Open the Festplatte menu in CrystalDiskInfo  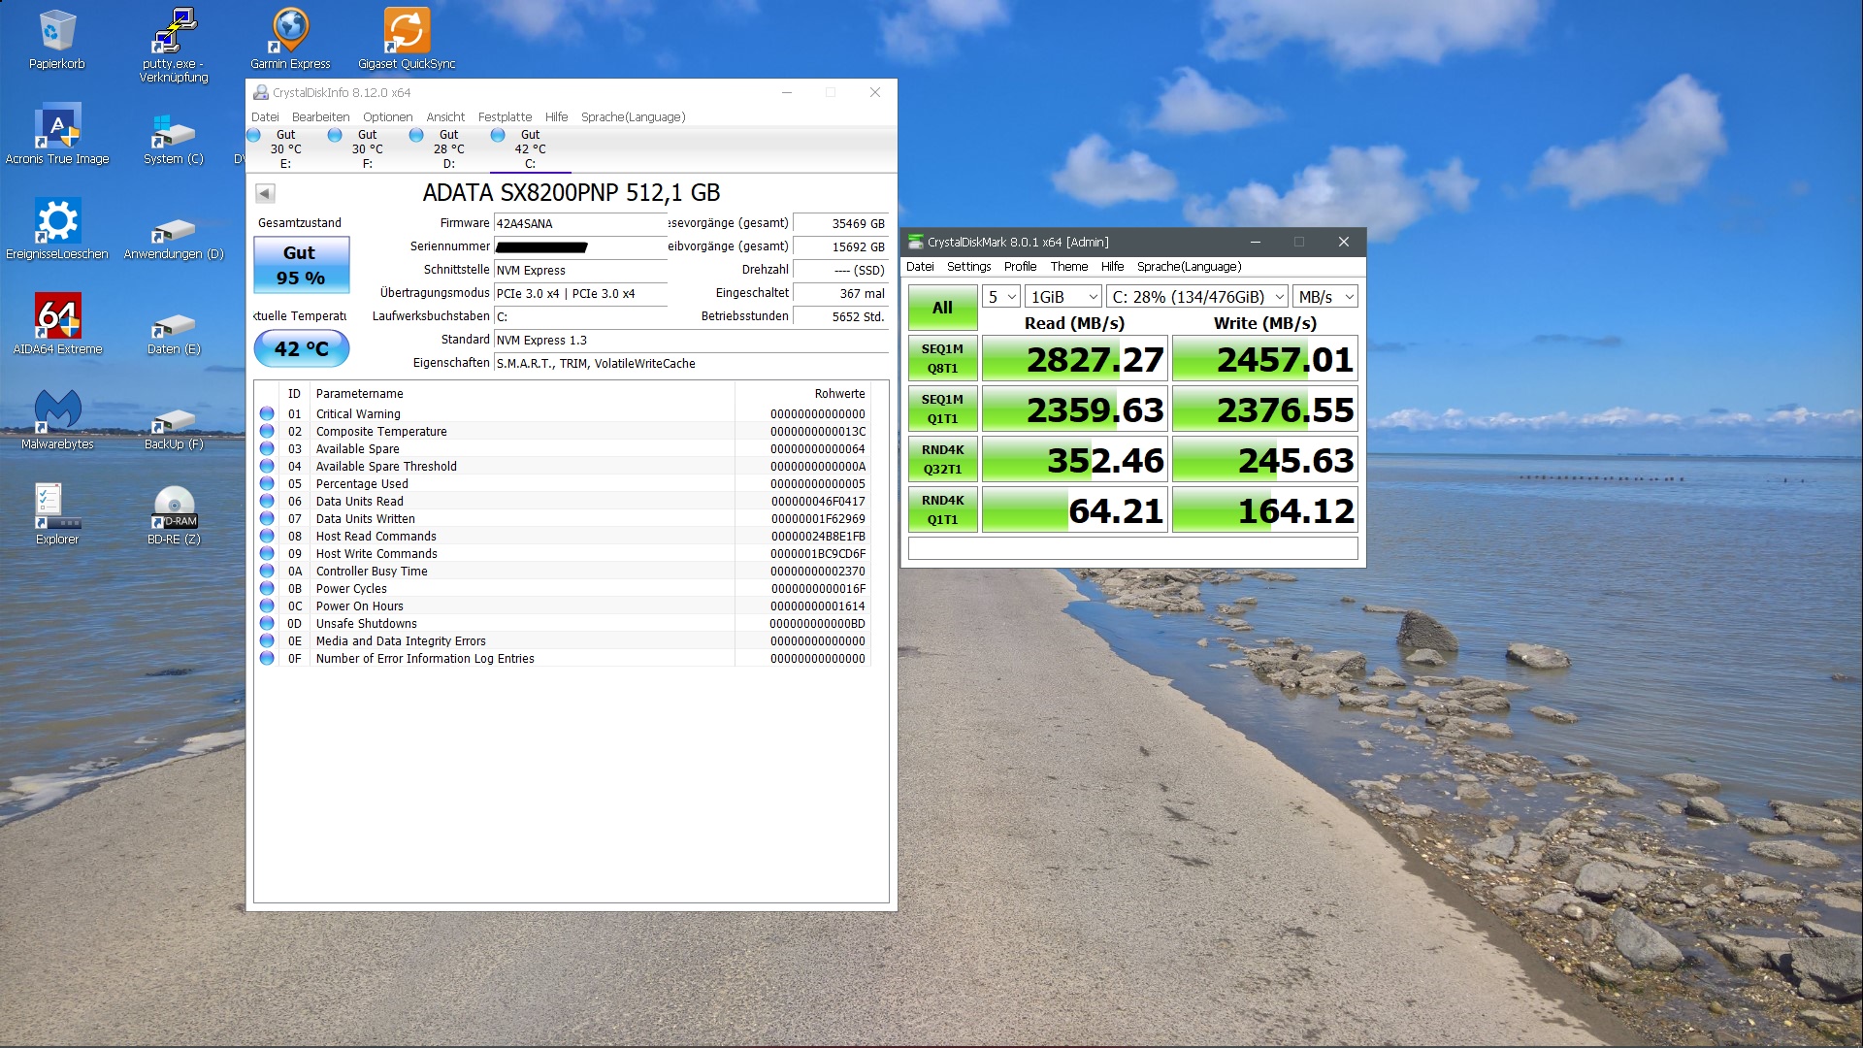[x=505, y=117]
